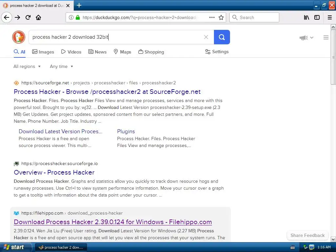Image resolution: width=336 pixels, height=252 pixels.
Task: Click the system tray green network icon
Action: coord(305,247)
